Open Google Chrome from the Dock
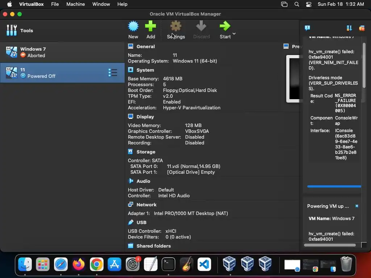The width and height of the screenshot is (371, 278). point(96,264)
